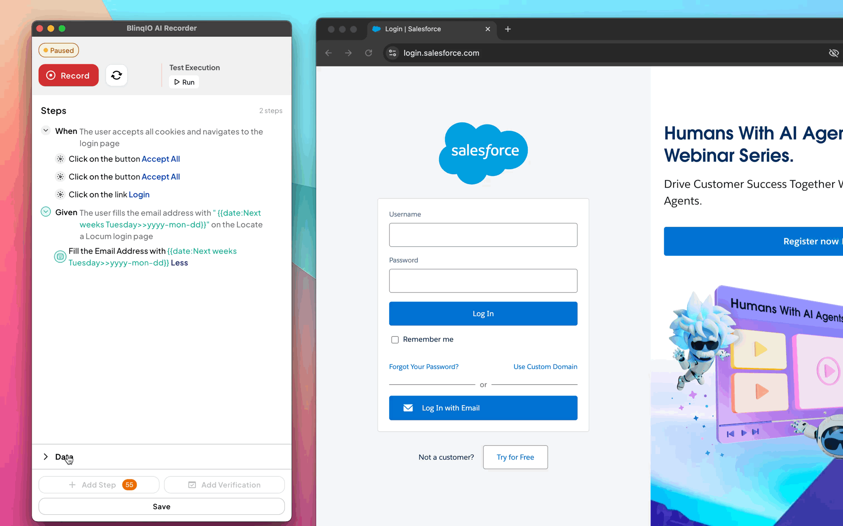Click the step icon beside Login link step
The image size is (843, 526).
tap(60, 194)
